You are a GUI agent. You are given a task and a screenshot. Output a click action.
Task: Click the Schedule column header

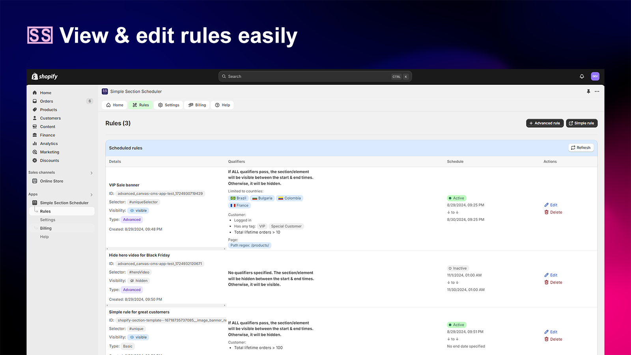tap(456, 162)
